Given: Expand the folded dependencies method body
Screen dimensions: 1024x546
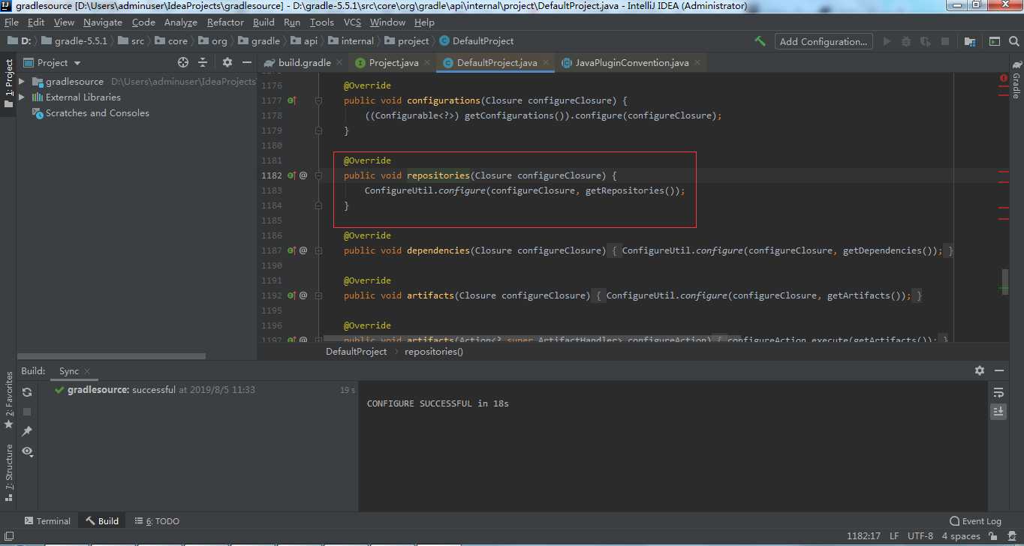Looking at the screenshot, I should 319,250.
